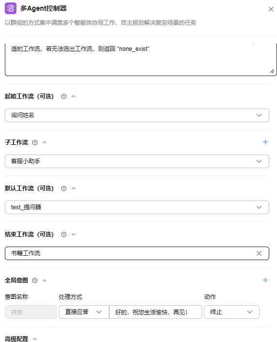Click help icon beside 子工作流

[x=35, y=142]
